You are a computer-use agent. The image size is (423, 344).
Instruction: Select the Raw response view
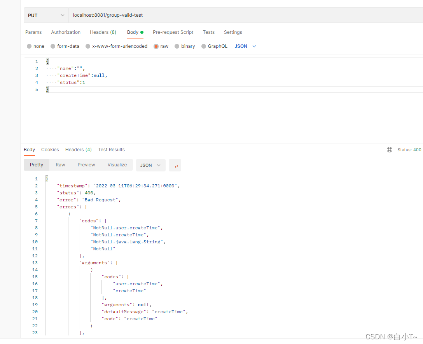click(60, 165)
